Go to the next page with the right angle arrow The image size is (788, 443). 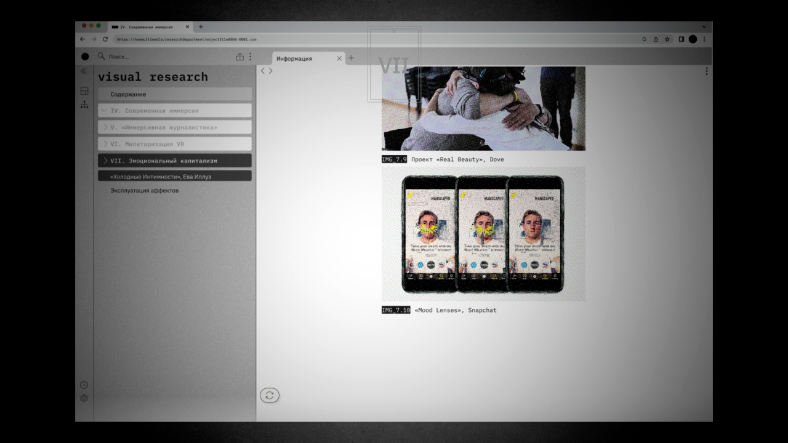270,71
